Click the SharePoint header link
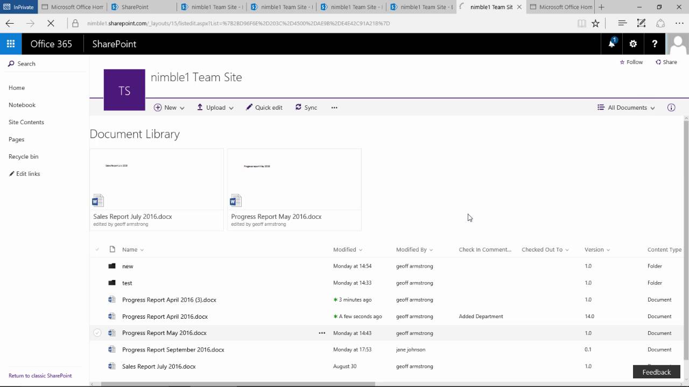 pyautogui.click(x=114, y=44)
